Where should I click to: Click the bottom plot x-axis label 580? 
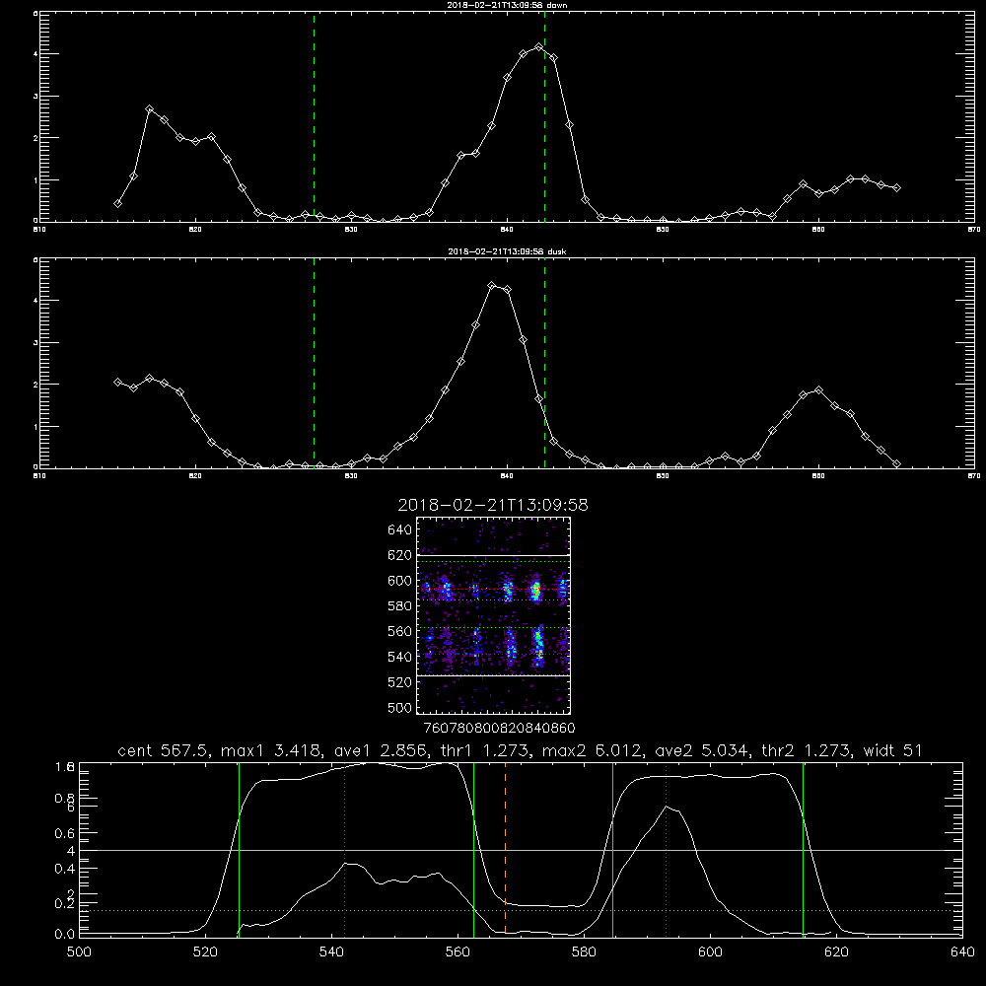584,951
